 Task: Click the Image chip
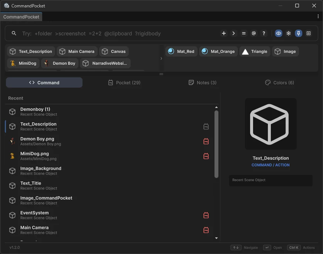click(x=285, y=51)
